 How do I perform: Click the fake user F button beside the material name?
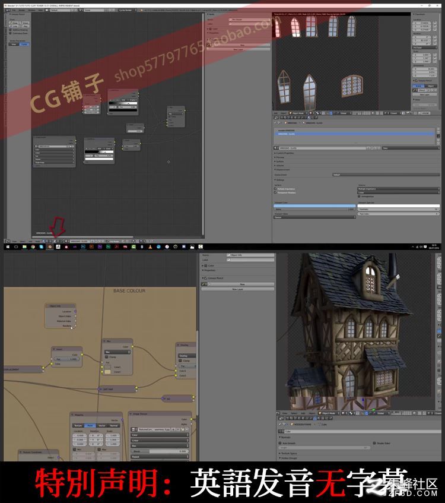click(371, 148)
